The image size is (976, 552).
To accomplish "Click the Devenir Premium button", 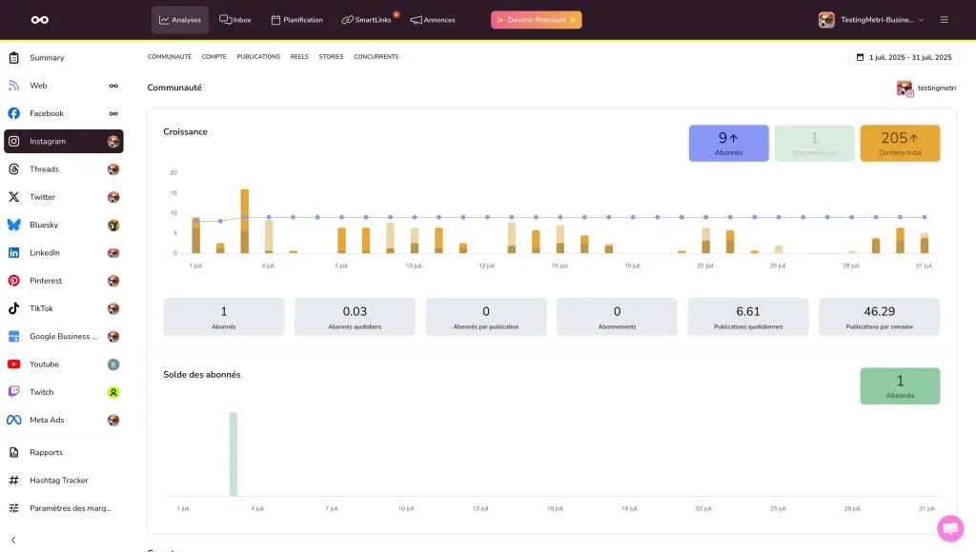I will click(x=536, y=20).
